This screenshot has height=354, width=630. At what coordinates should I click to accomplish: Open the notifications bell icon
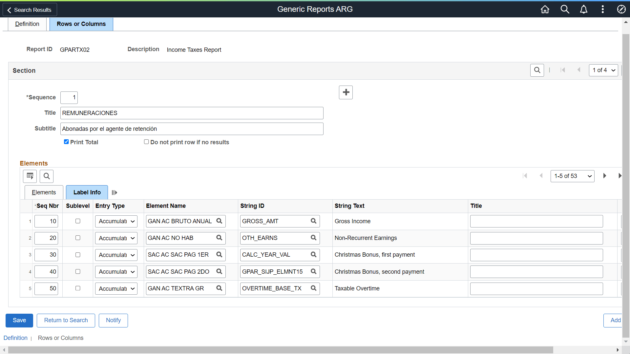point(584,9)
